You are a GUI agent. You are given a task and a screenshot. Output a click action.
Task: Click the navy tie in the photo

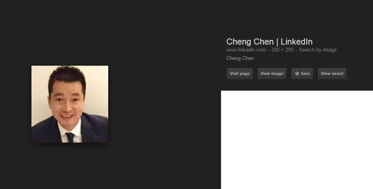point(70,138)
